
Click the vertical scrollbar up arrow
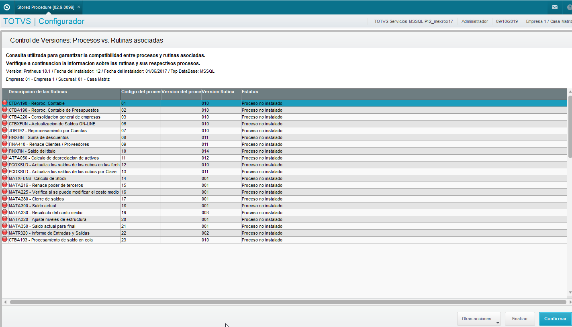[570, 92]
